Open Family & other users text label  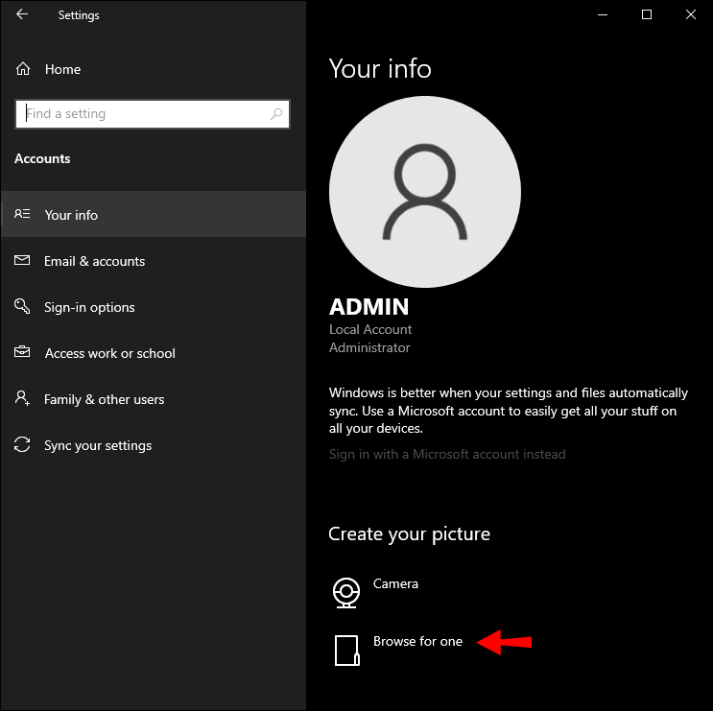pos(104,399)
